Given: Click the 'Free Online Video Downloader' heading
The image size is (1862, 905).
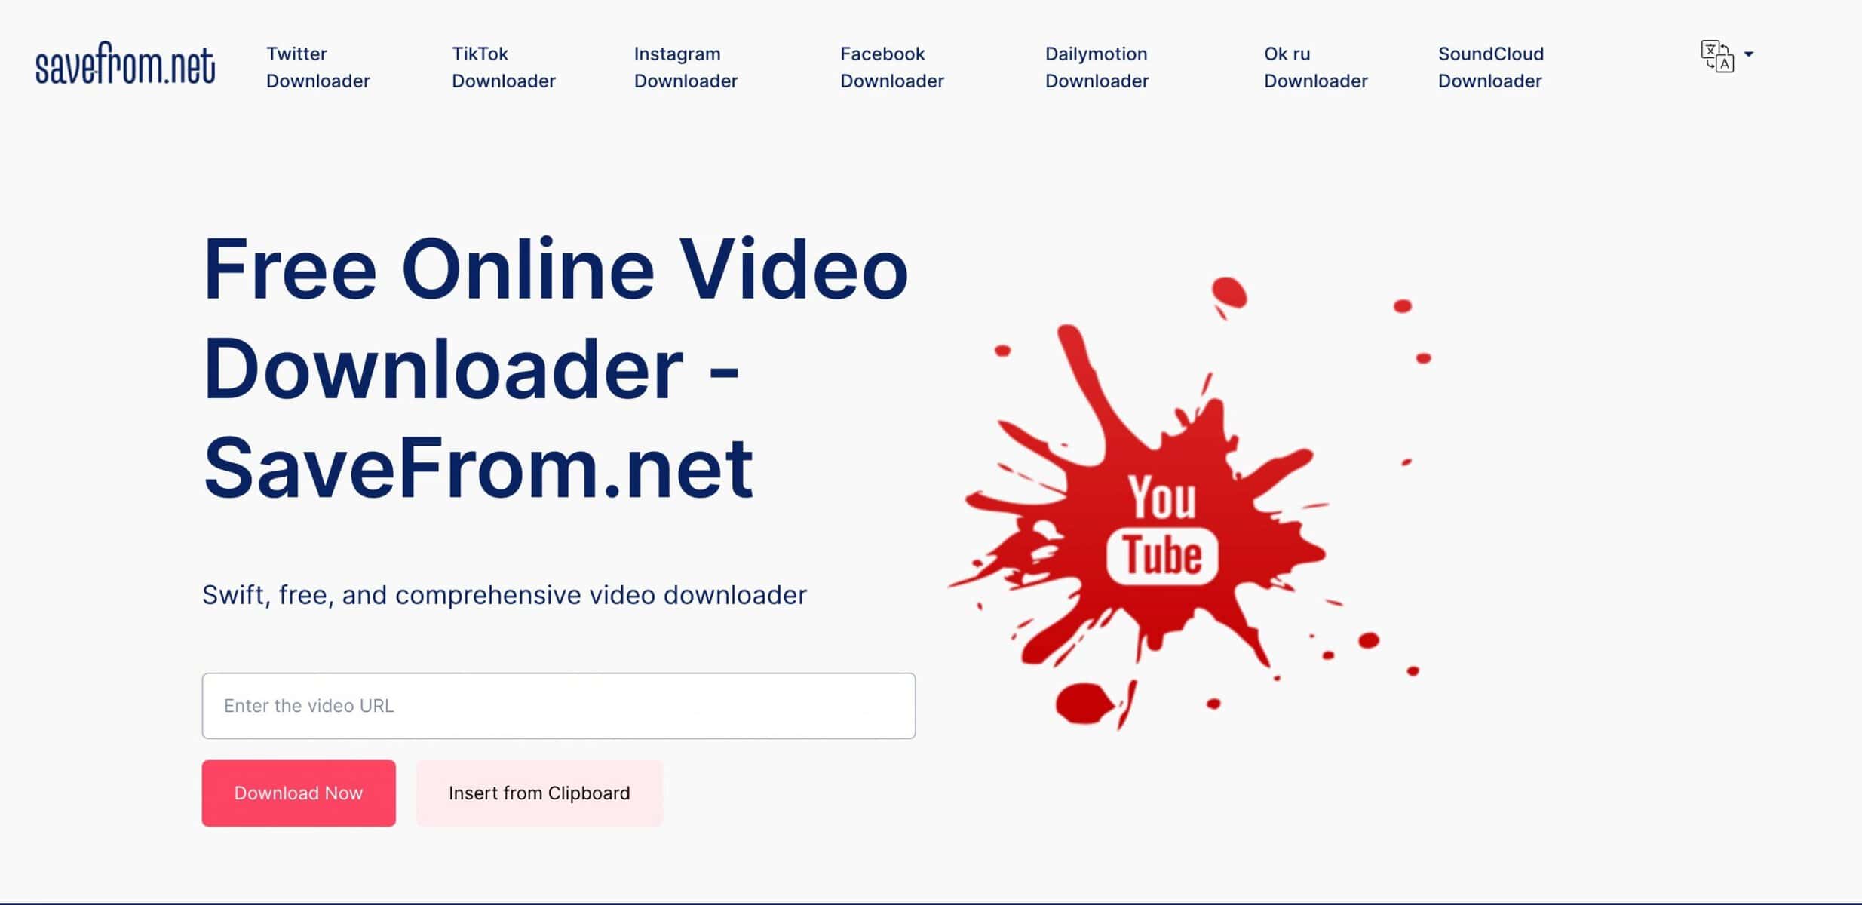Looking at the screenshot, I should [556, 368].
